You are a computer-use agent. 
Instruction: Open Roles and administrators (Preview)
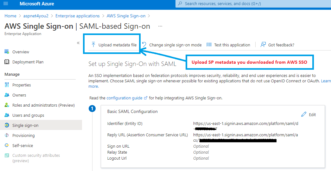[x=43, y=105]
